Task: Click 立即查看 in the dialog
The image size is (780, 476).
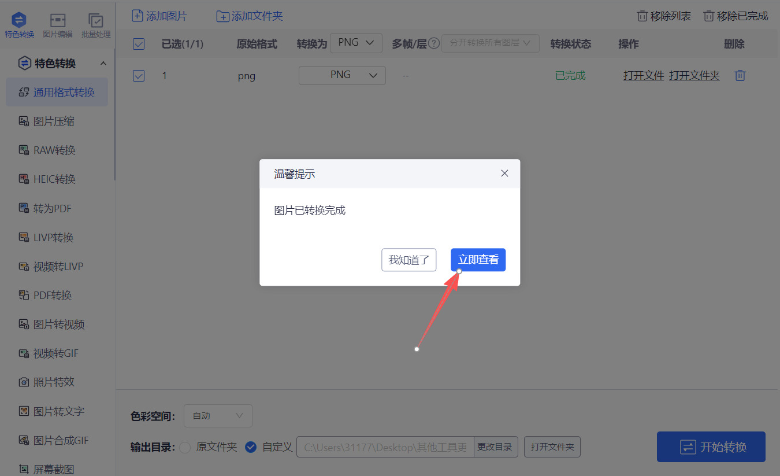Action: [x=478, y=260]
